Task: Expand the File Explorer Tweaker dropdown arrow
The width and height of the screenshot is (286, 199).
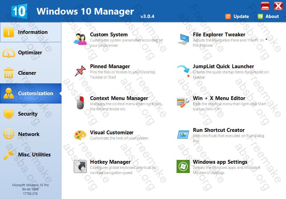Action: [x=267, y=39]
